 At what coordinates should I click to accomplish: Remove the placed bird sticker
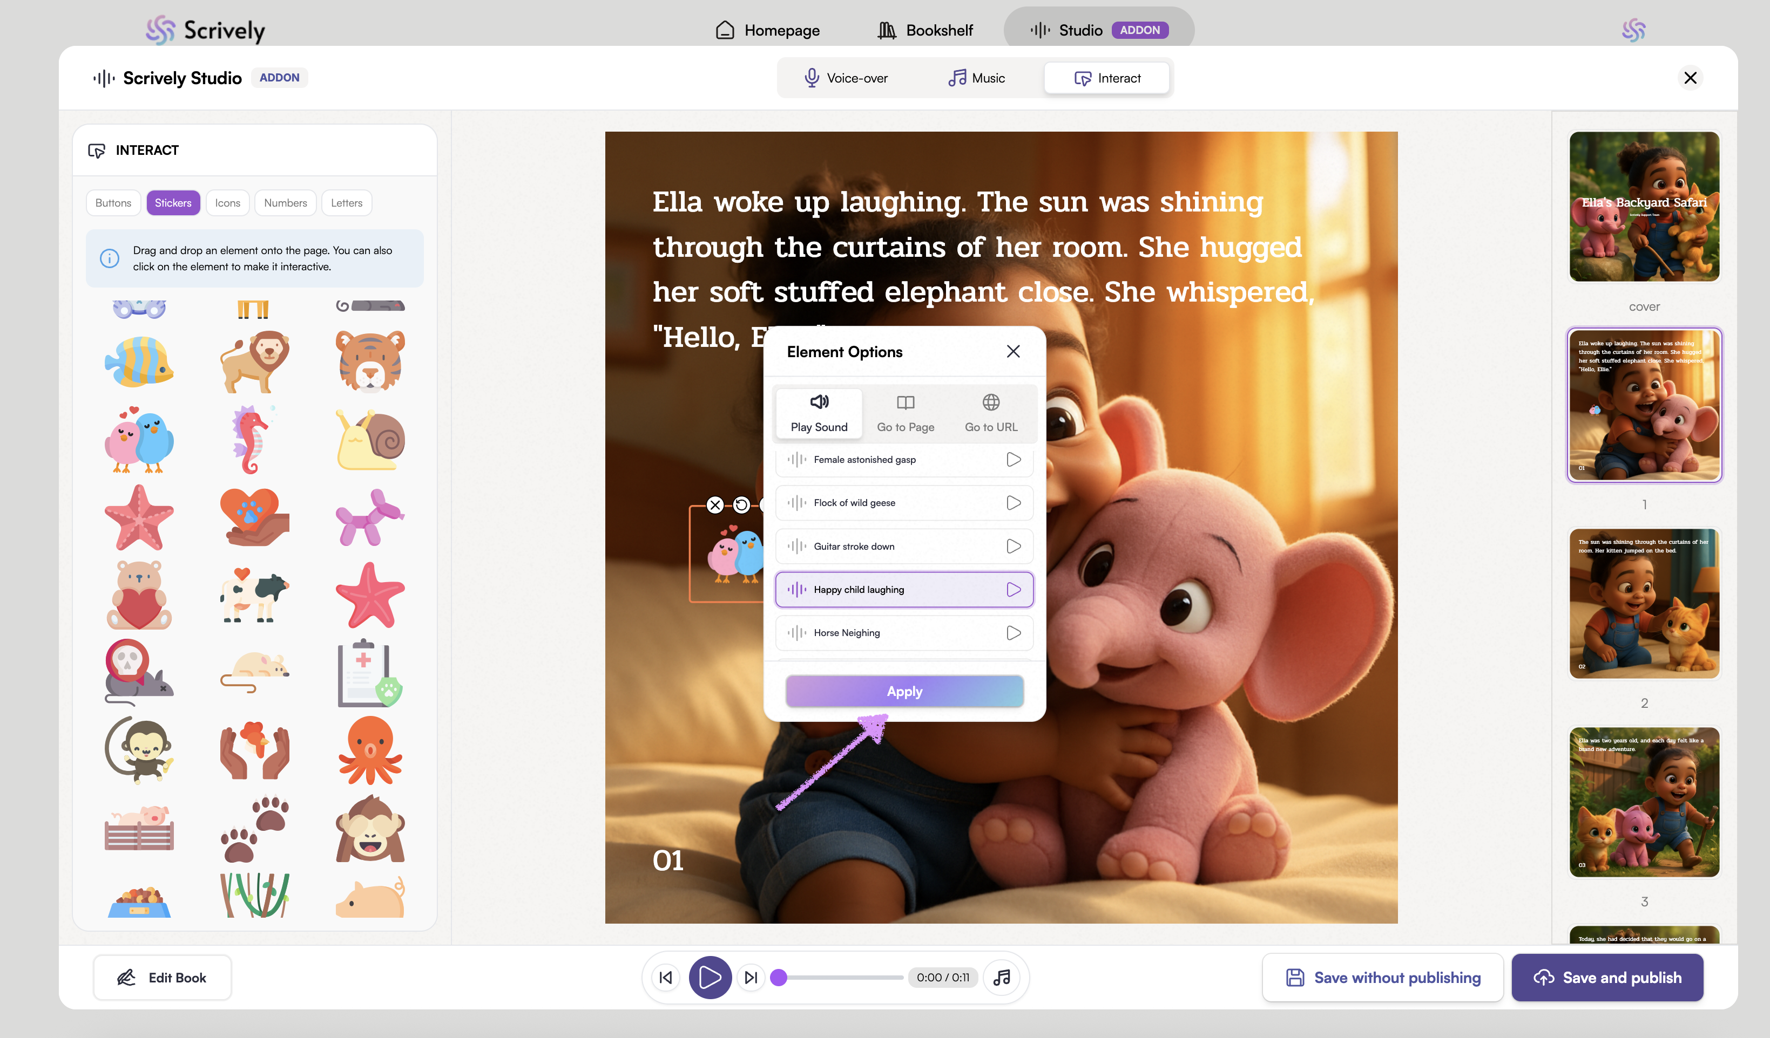[715, 504]
